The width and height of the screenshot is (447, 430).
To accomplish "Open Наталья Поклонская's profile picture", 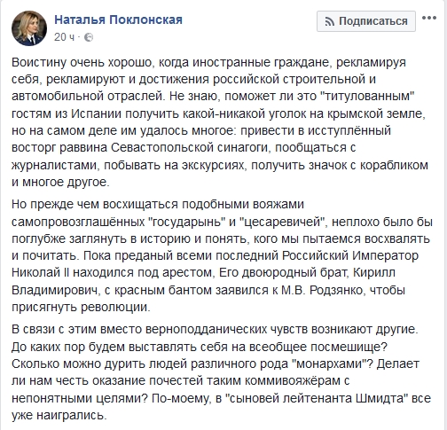I will point(29,28).
